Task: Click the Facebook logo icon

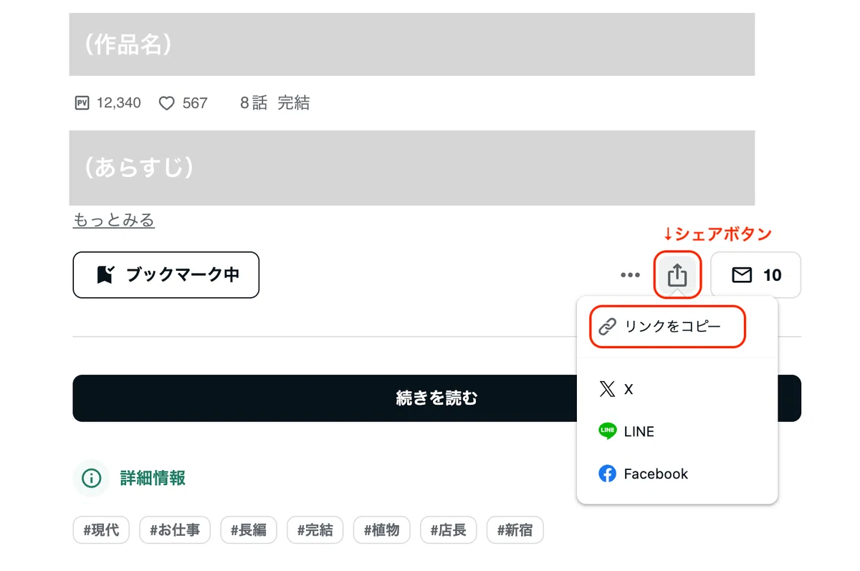Action: click(x=607, y=474)
